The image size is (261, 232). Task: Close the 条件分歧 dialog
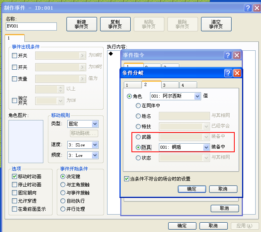[x=237, y=73]
